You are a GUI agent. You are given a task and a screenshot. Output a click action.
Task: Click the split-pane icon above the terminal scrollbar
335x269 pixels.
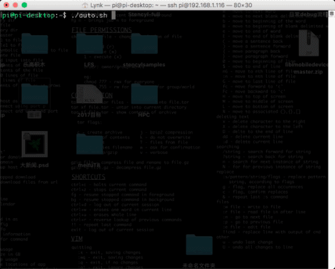(x=332, y=14)
